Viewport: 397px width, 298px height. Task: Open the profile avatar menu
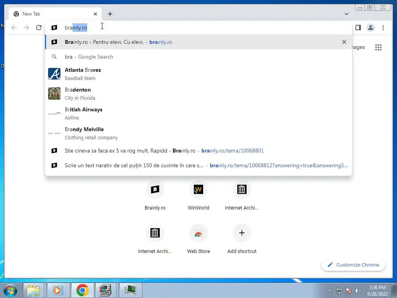(x=370, y=28)
